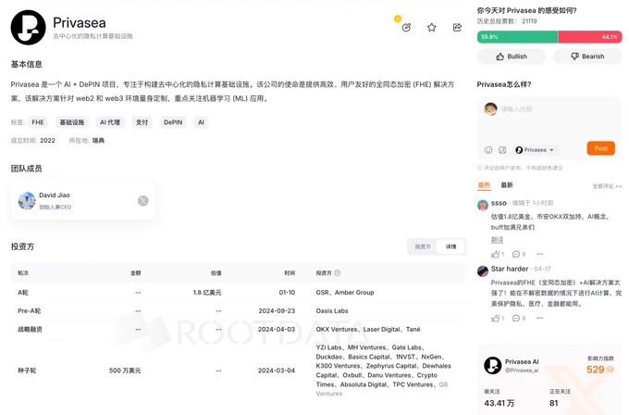This screenshot has height=415, width=629.
Task: Vote Bearish on Privasea
Action: pos(587,57)
